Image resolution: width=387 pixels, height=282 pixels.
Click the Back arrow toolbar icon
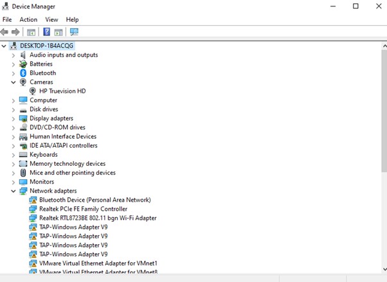(4, 32)
